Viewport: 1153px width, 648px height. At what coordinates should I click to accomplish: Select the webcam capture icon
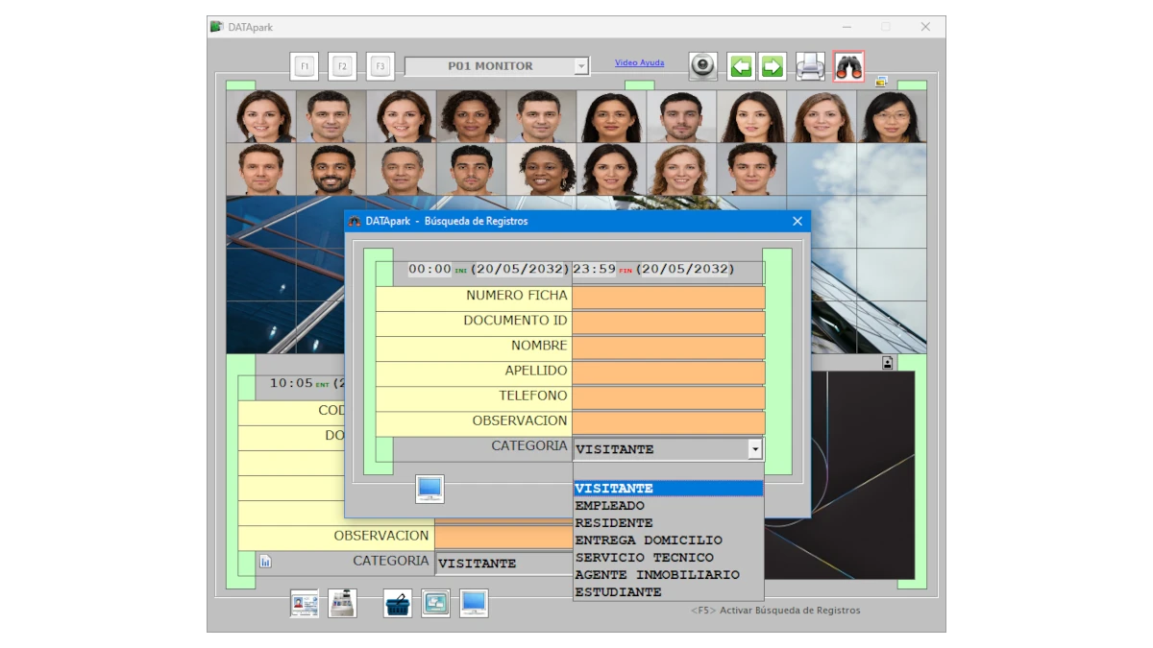(x=702, y=64)
